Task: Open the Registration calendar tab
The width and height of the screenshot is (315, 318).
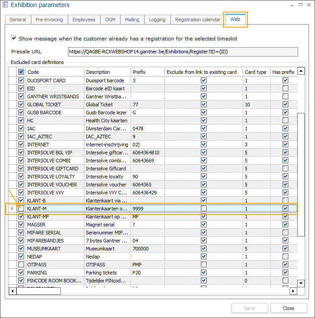Action: tap(197, 20)
